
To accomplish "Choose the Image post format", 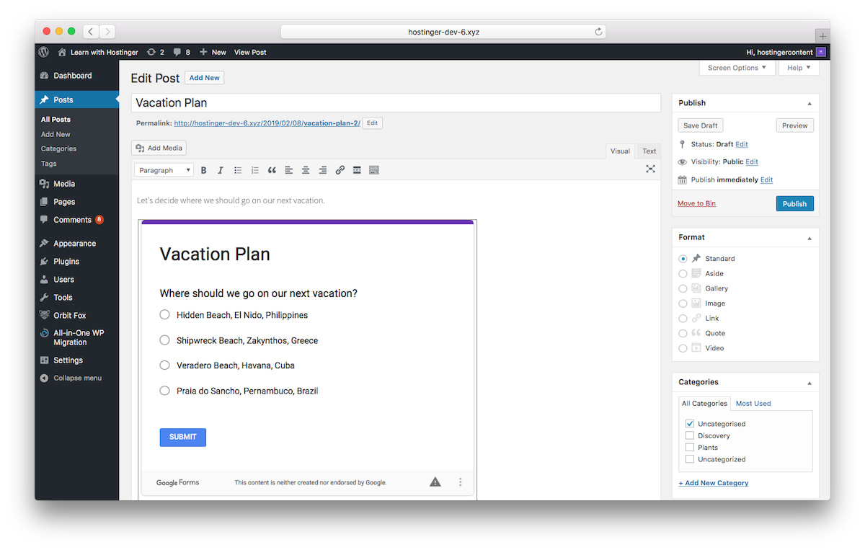I will 683,303.
